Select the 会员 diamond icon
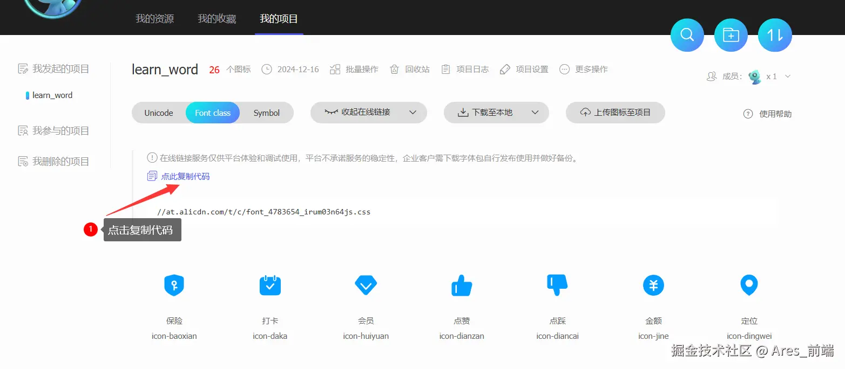845x369 pixels. (x=366, y=285)
